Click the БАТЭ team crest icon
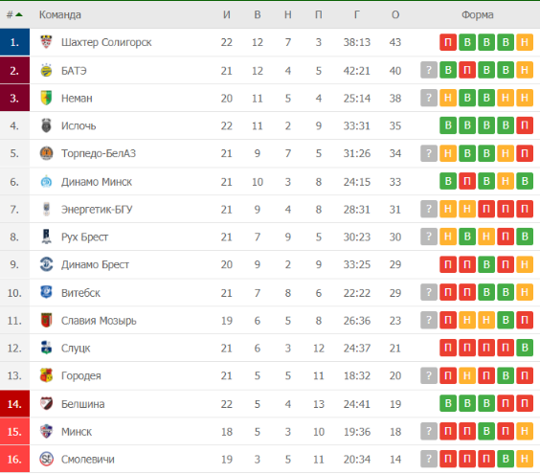This screenshot has width=540, height=474. point(46,70)
